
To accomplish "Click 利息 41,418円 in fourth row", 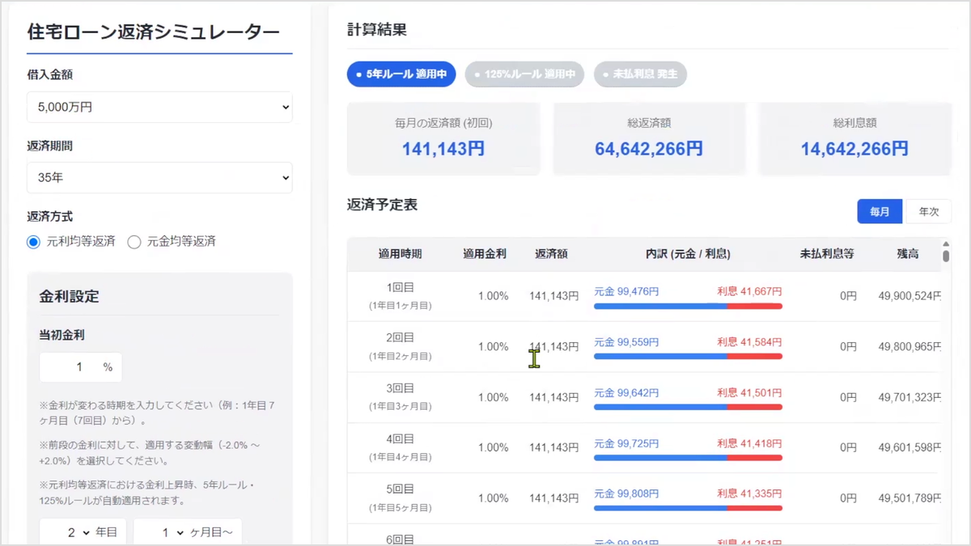I will (x=749, y=443).
